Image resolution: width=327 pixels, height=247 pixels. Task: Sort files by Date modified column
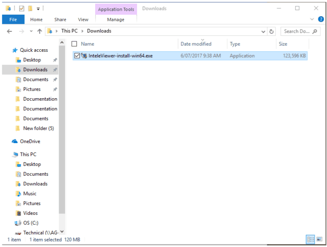coord(196,44)
